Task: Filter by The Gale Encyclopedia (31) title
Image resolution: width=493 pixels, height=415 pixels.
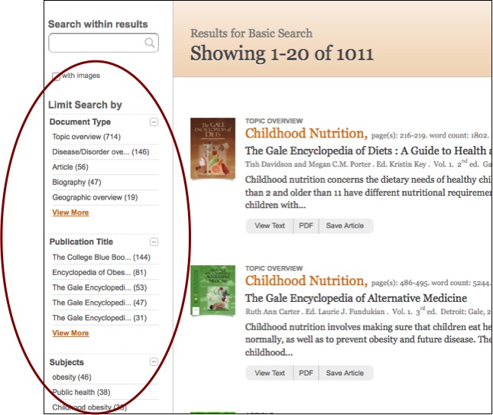Action: coord(99,318)
